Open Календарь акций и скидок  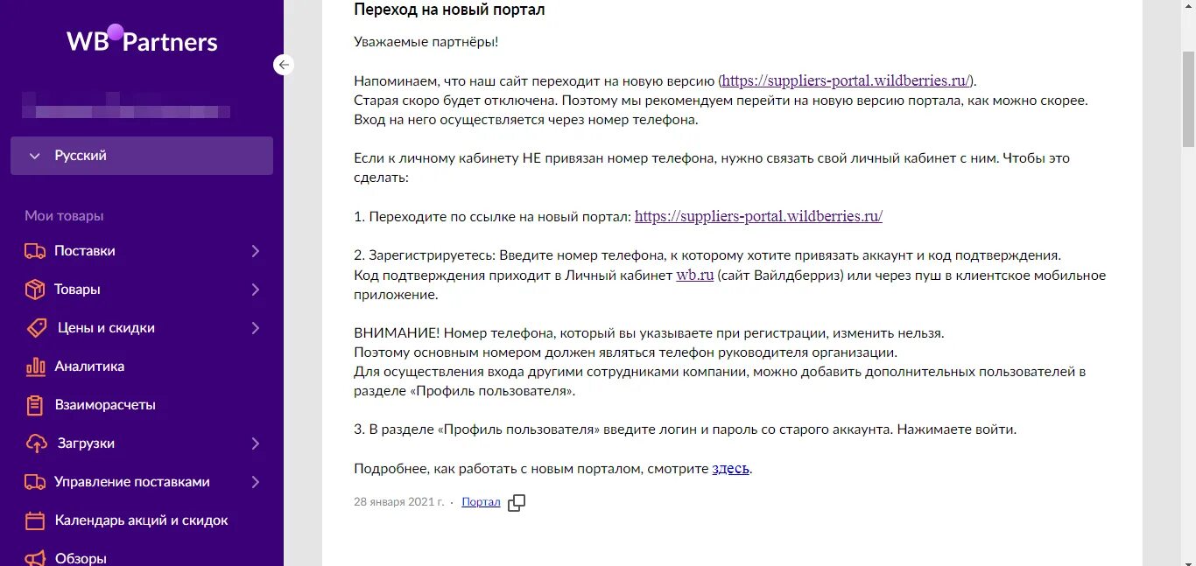(x=142, y=521)
